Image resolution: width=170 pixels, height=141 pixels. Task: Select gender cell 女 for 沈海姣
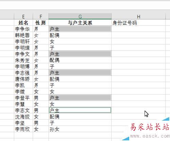pos(41,116)
